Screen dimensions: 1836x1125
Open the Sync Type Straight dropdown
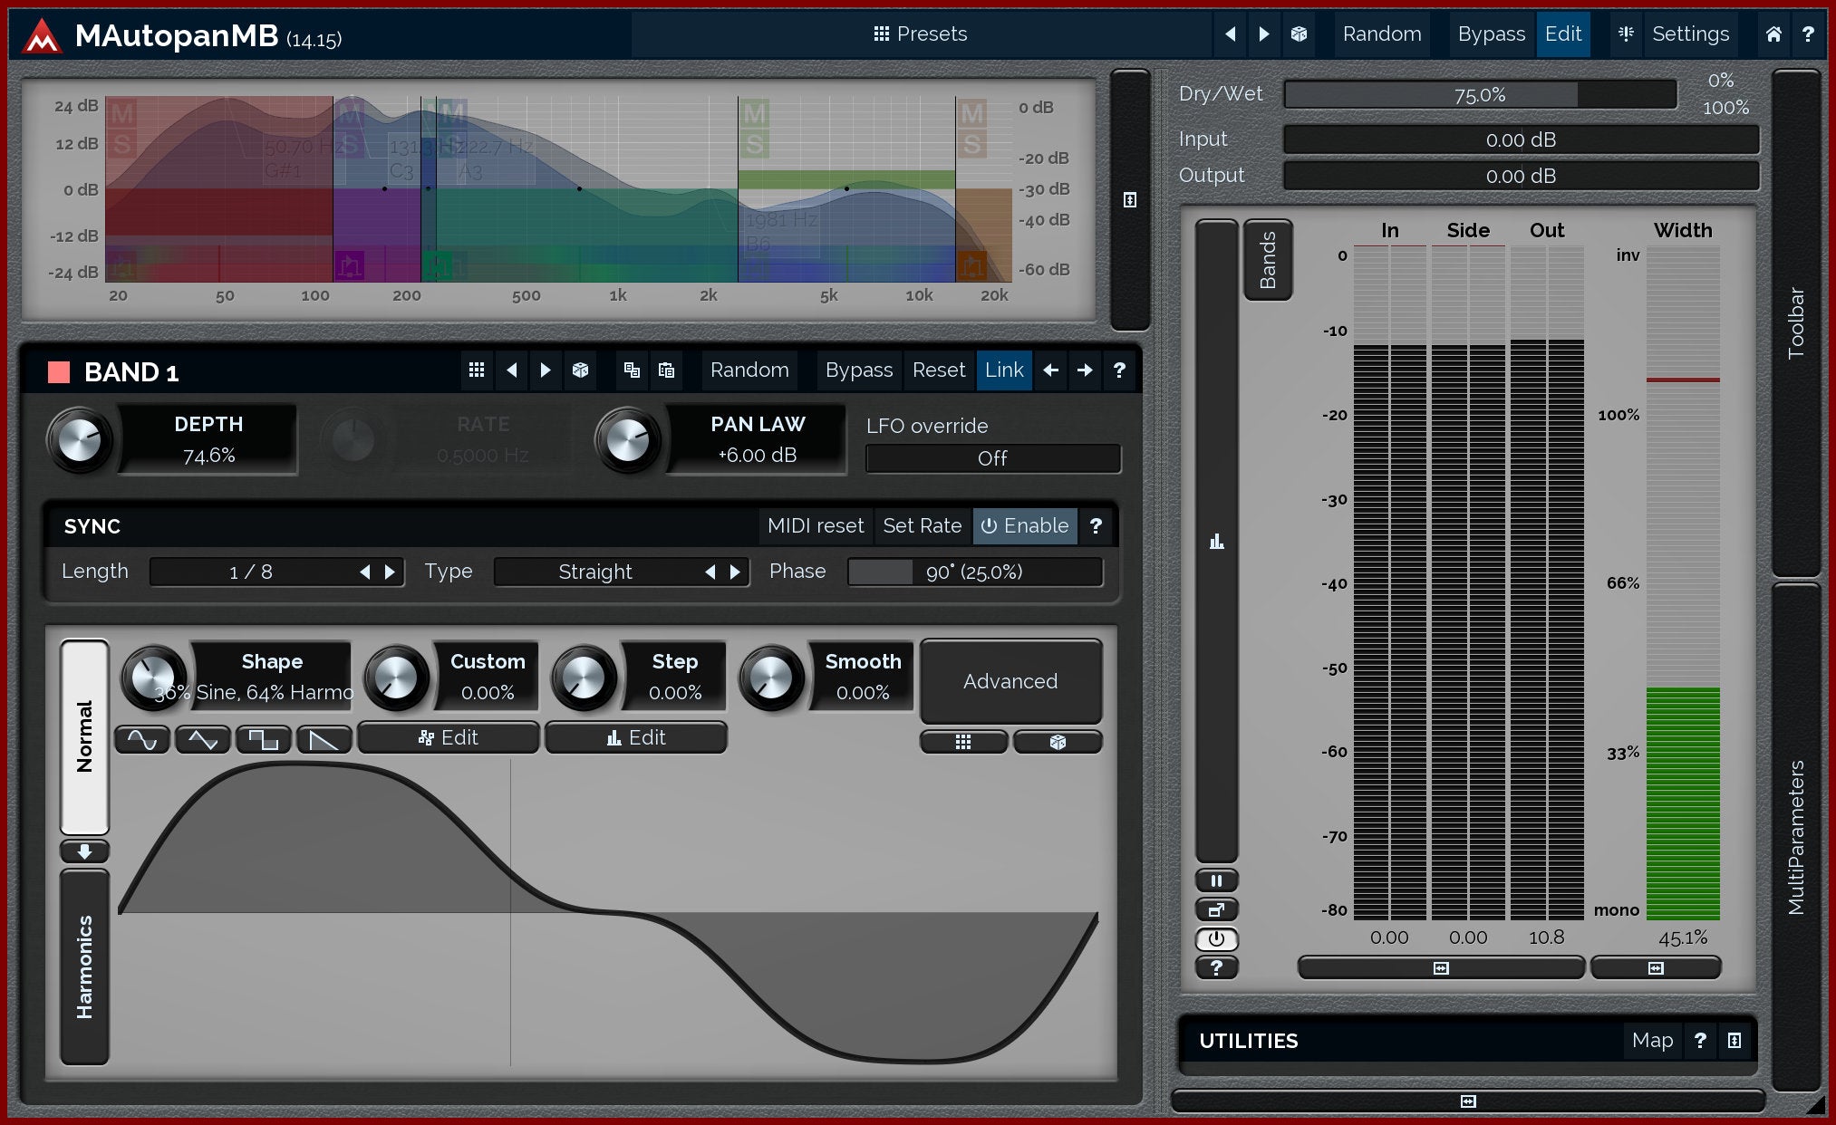point(594,572)
